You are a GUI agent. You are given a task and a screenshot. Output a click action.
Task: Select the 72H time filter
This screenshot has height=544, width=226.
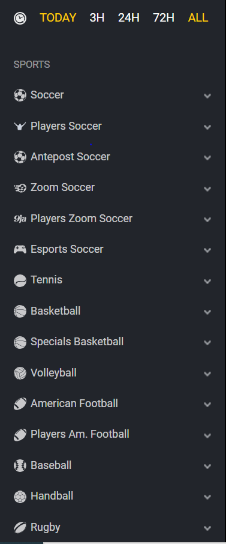click(164, 17)
